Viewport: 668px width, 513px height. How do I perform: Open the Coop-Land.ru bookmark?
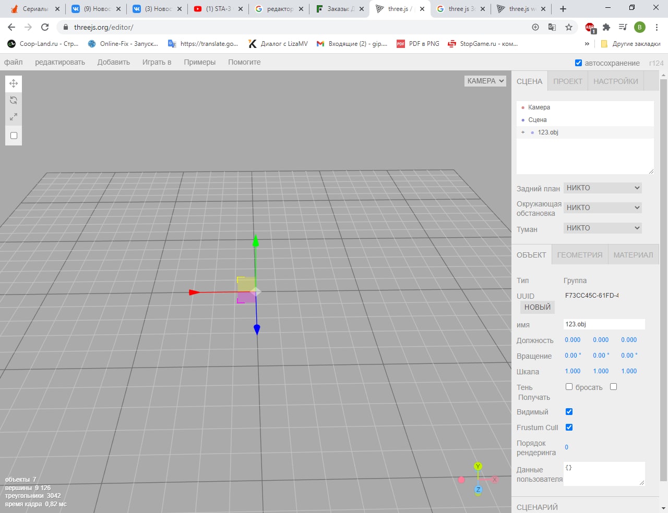[x=43, y=44]
